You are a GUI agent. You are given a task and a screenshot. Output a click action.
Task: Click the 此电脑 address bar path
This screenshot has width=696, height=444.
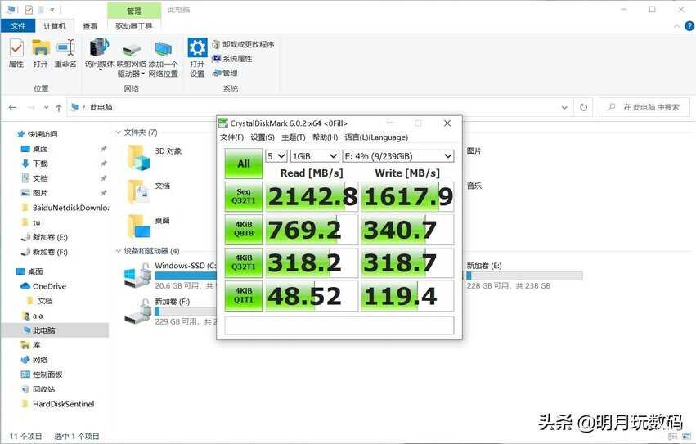click(x=101, y=107)
